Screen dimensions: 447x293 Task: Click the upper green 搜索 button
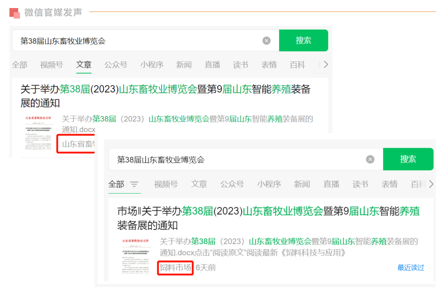pos(303,41)
